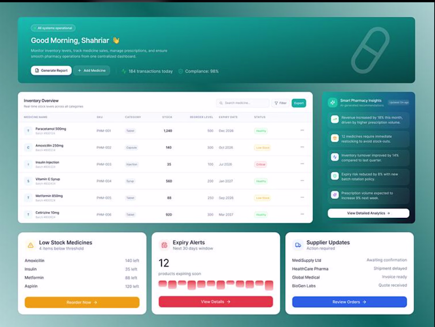Open the inventory Filter button
The image size is (435, 327).
point(280,103)
